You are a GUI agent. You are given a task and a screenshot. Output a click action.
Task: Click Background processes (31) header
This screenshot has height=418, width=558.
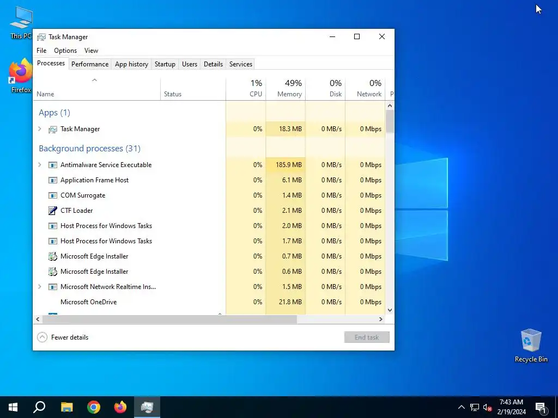point(90,148)
